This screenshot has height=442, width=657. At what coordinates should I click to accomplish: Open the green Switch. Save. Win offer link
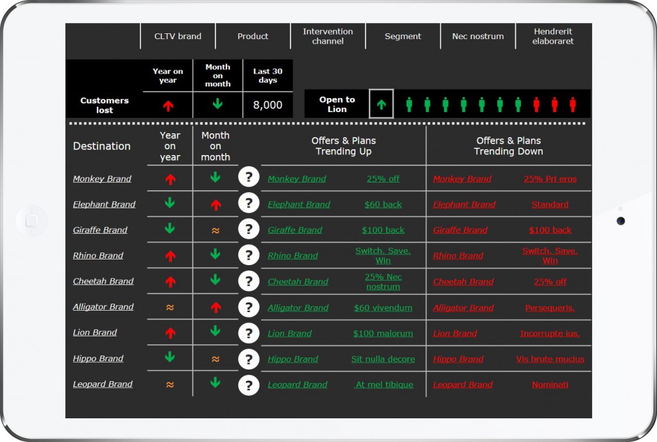[383, 256]
